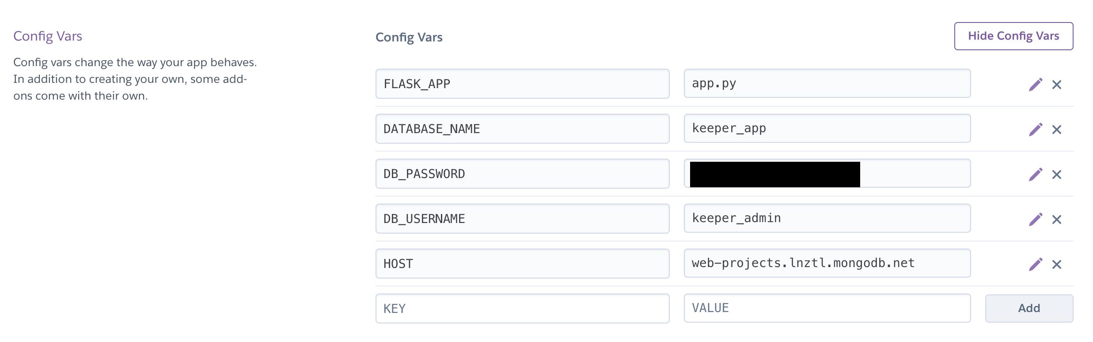Select the FLASK_APP key field
The height and width of the screenshot is (342, 1093).
pos(522,84)
